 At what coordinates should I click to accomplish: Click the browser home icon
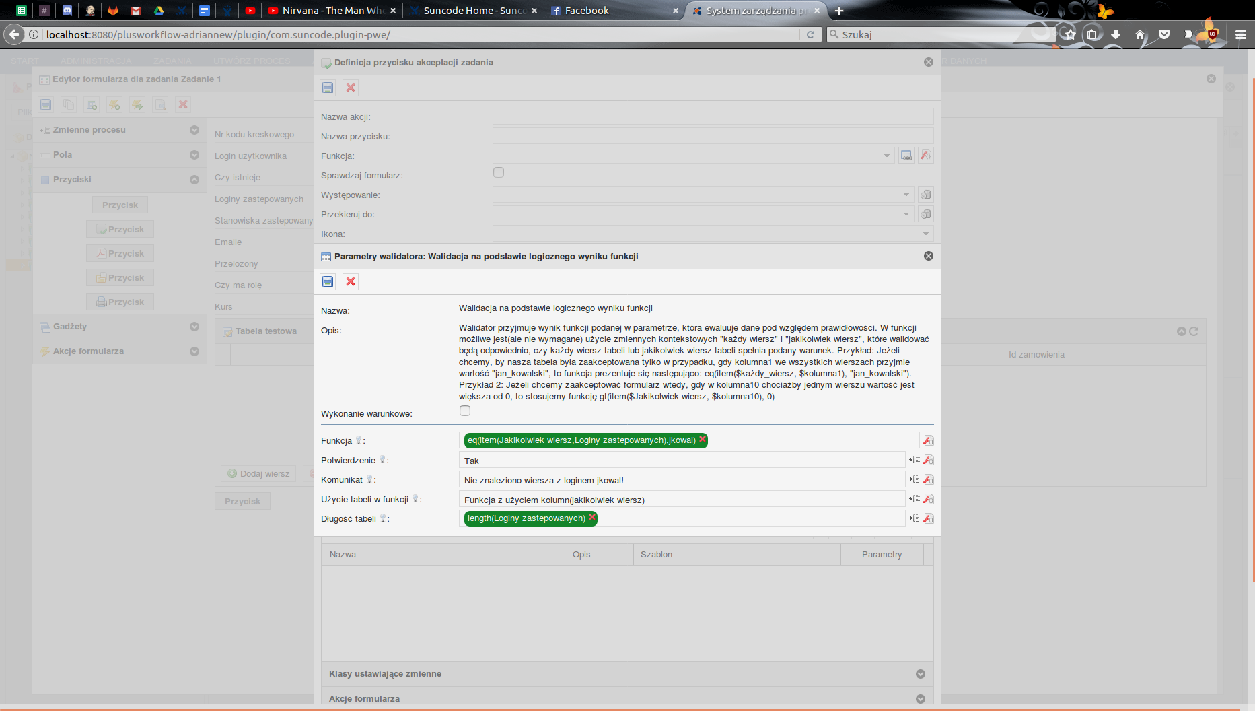point(1140,34)
